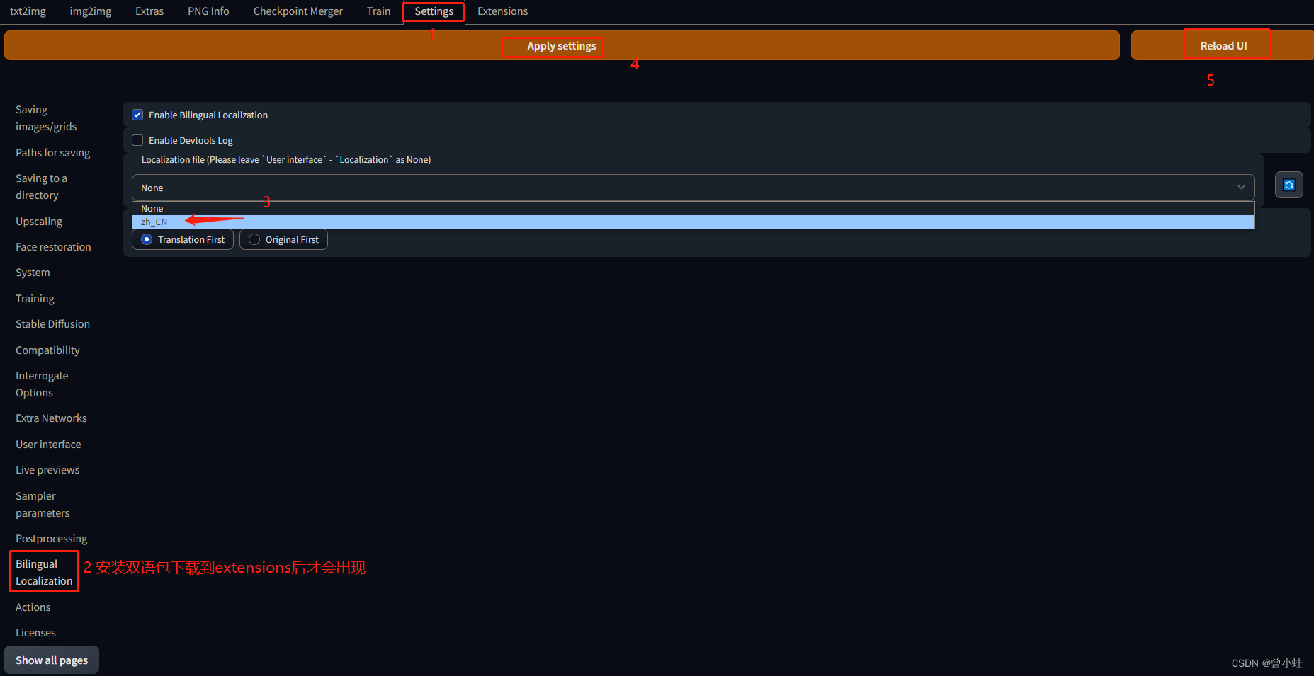Image resolution: width=1314 pixels, height=676 pixels.
Task: Open Paths for saving settings page
Action: 53,153
